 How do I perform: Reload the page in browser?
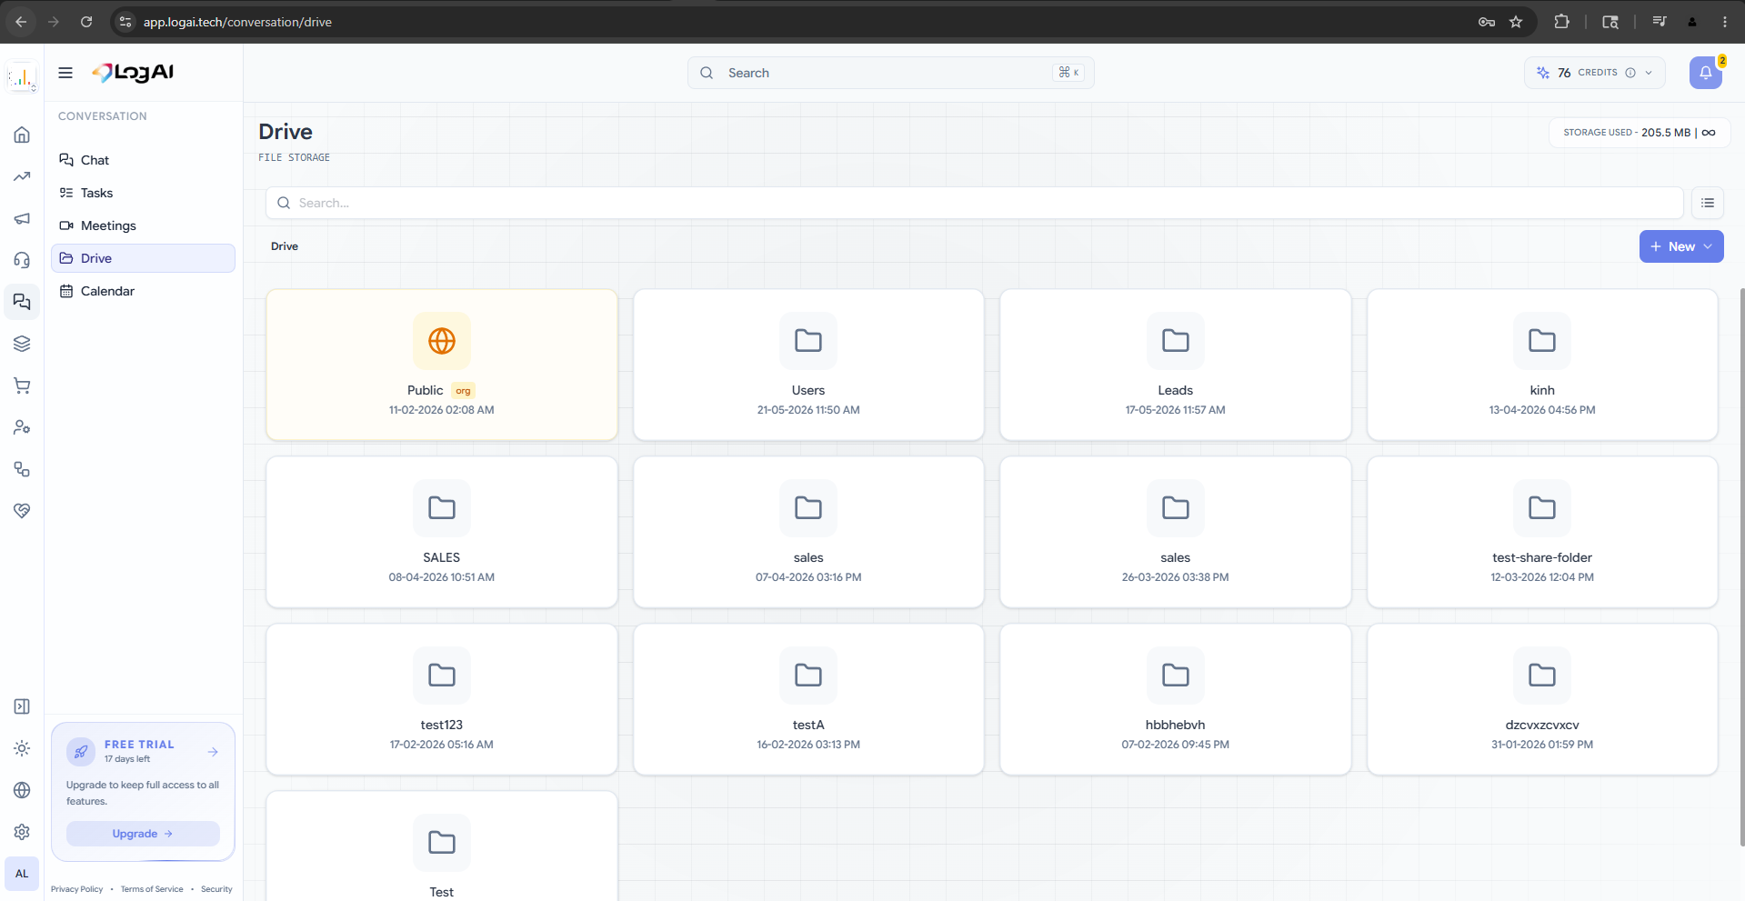86,22
